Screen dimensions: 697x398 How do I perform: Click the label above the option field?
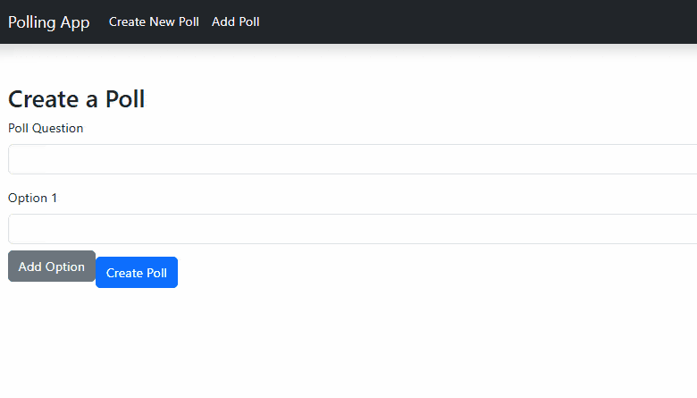point(32,198)
